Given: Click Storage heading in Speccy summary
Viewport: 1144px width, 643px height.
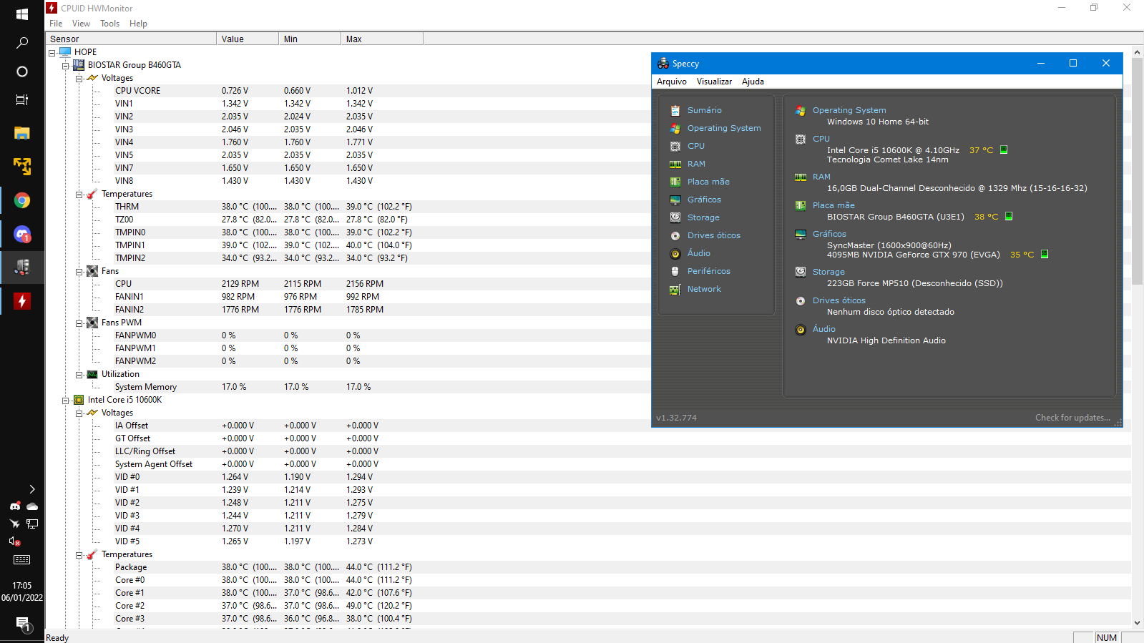Looking at the screenshot, I should 828,272.
